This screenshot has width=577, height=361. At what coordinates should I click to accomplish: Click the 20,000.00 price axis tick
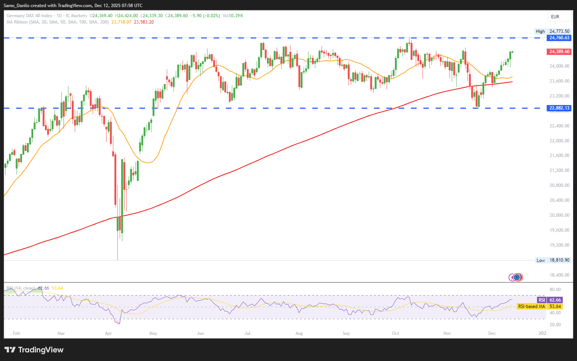[x=559, y=215]
